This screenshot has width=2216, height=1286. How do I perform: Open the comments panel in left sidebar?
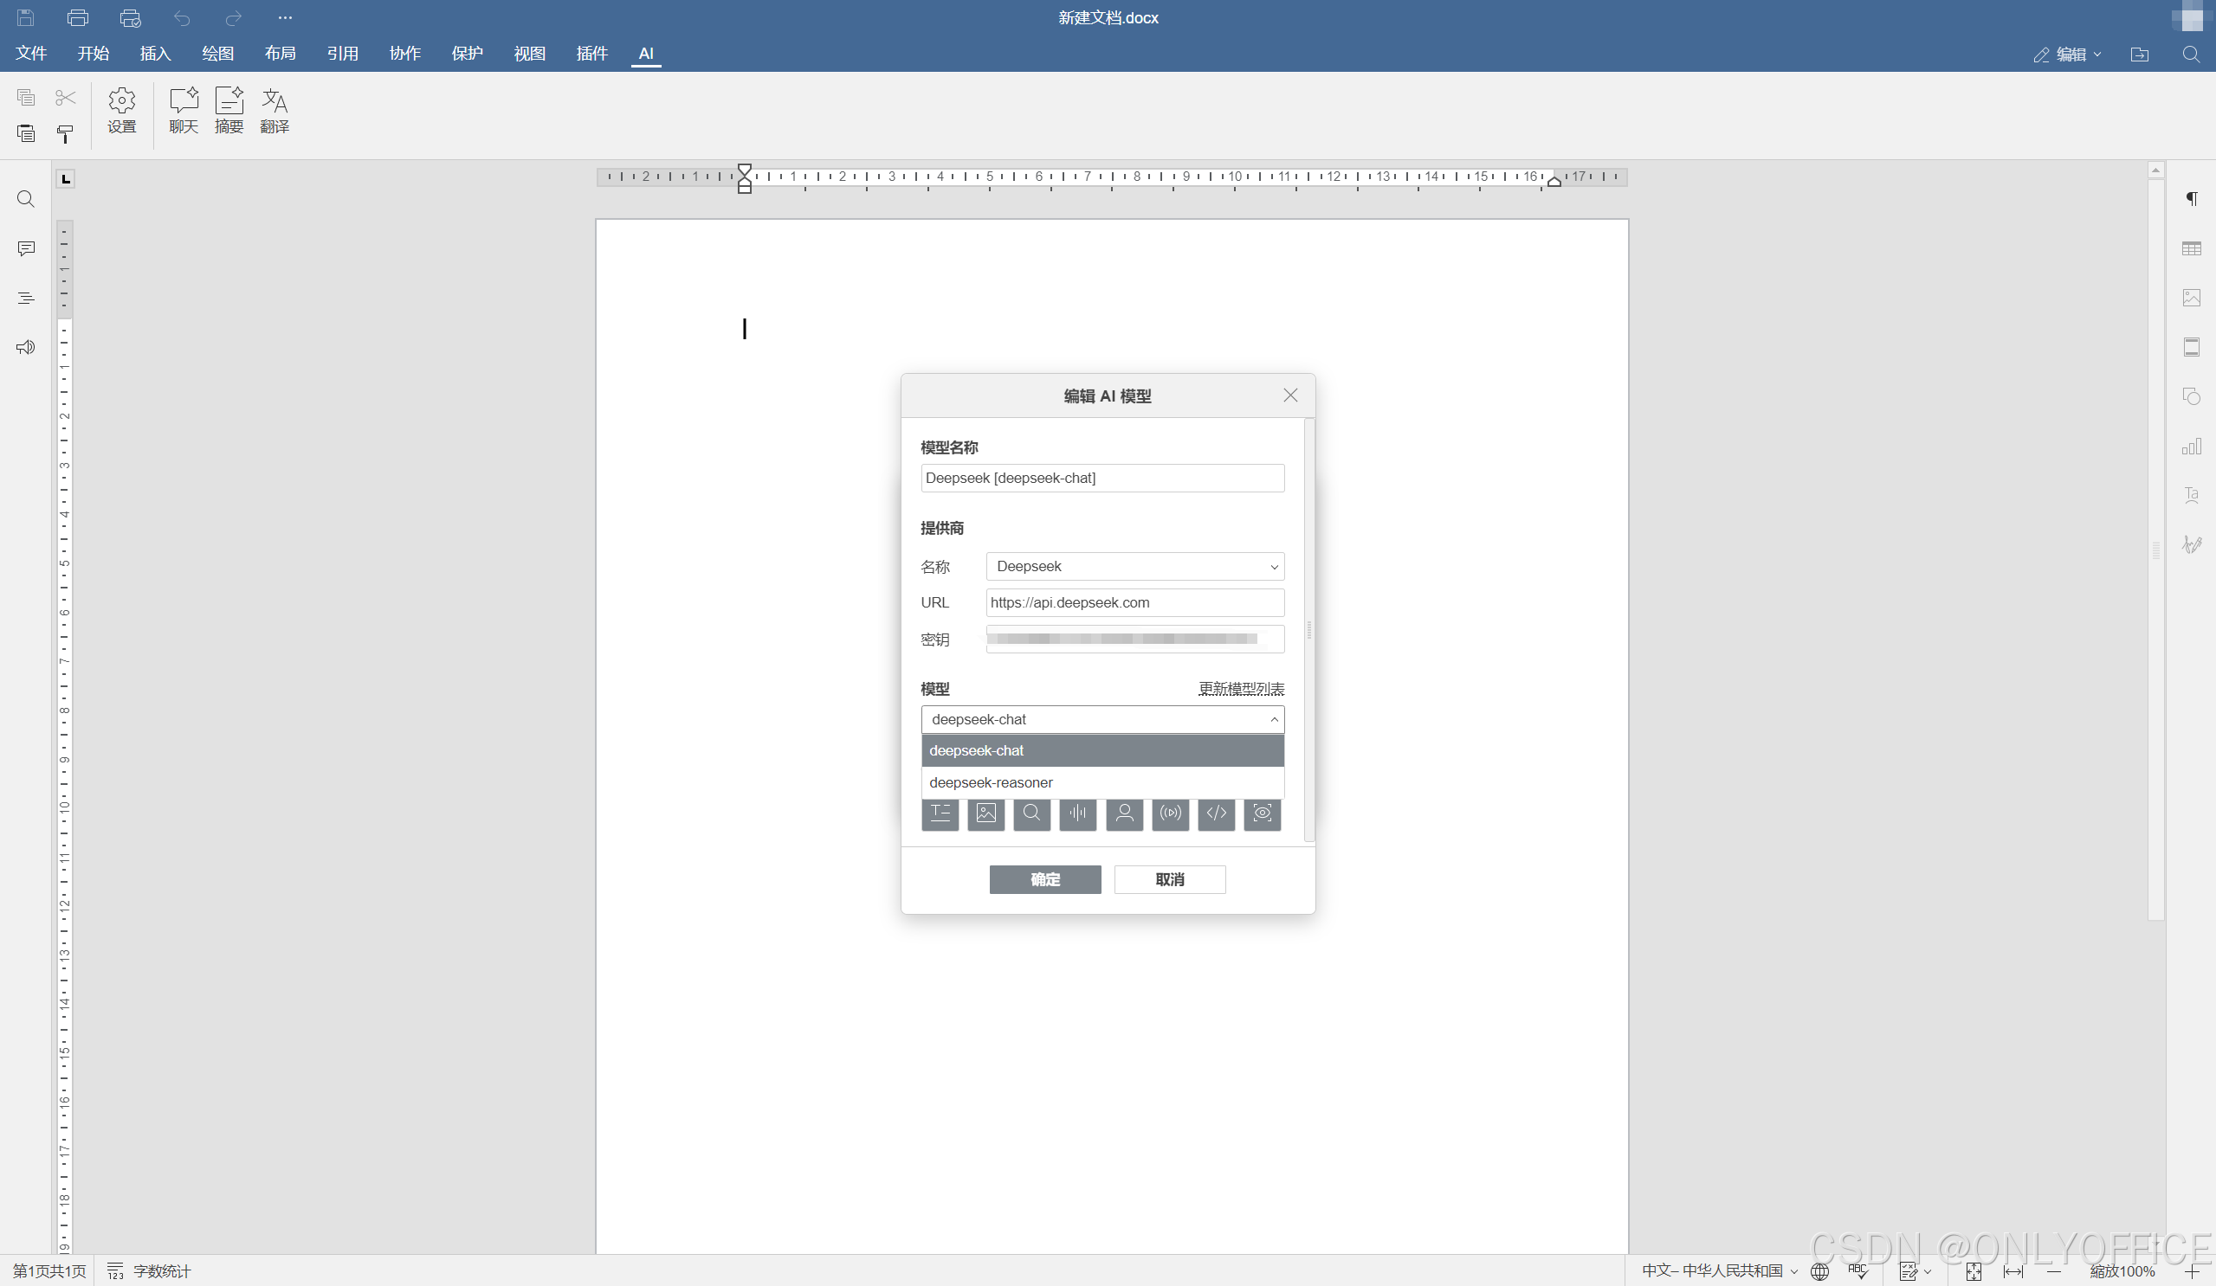point(25,248)
